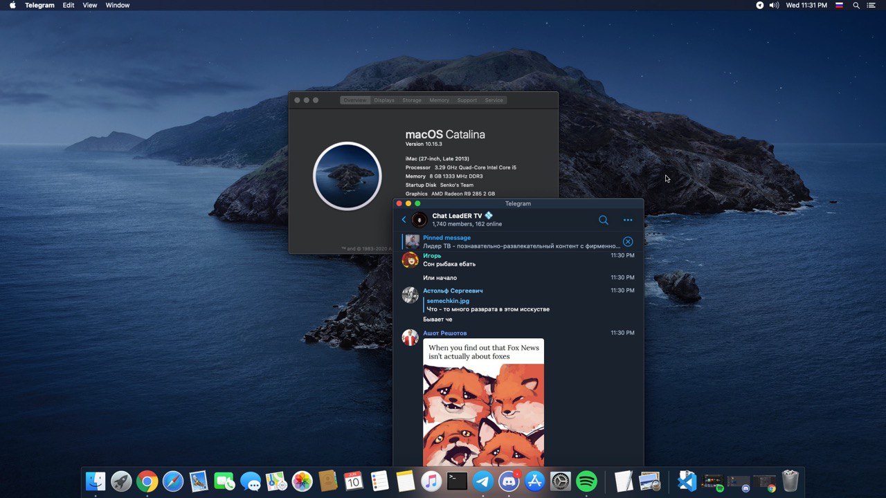Open Игорь's lion avatar

click(x=410, y=260)
